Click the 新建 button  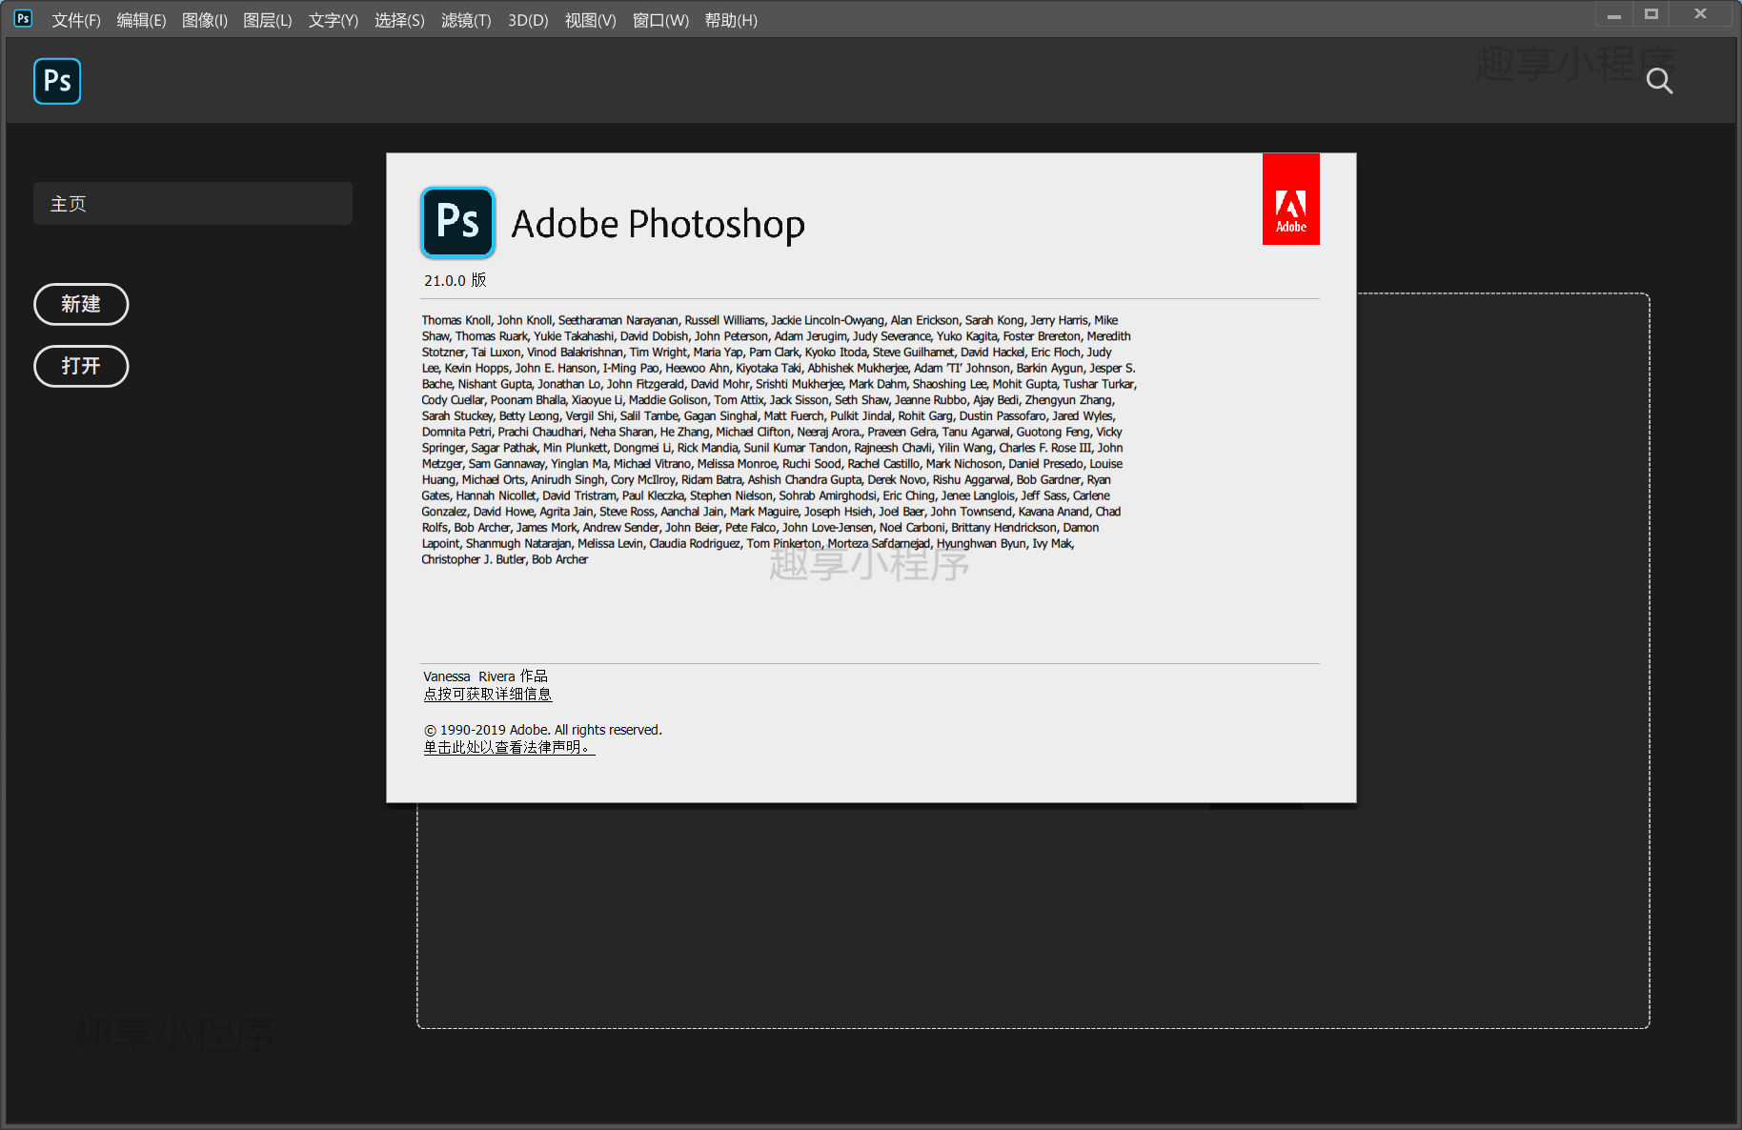81,304
